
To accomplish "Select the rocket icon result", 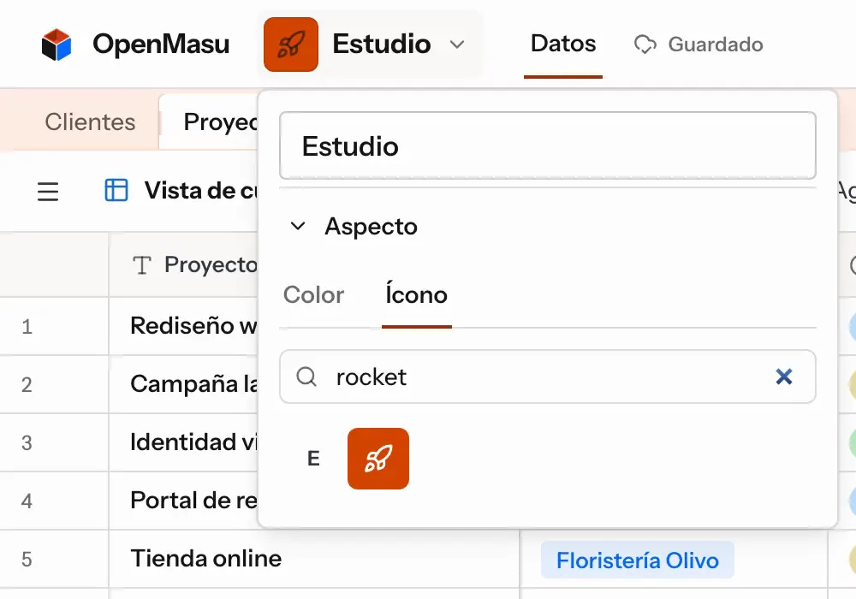I will point(378,459).
